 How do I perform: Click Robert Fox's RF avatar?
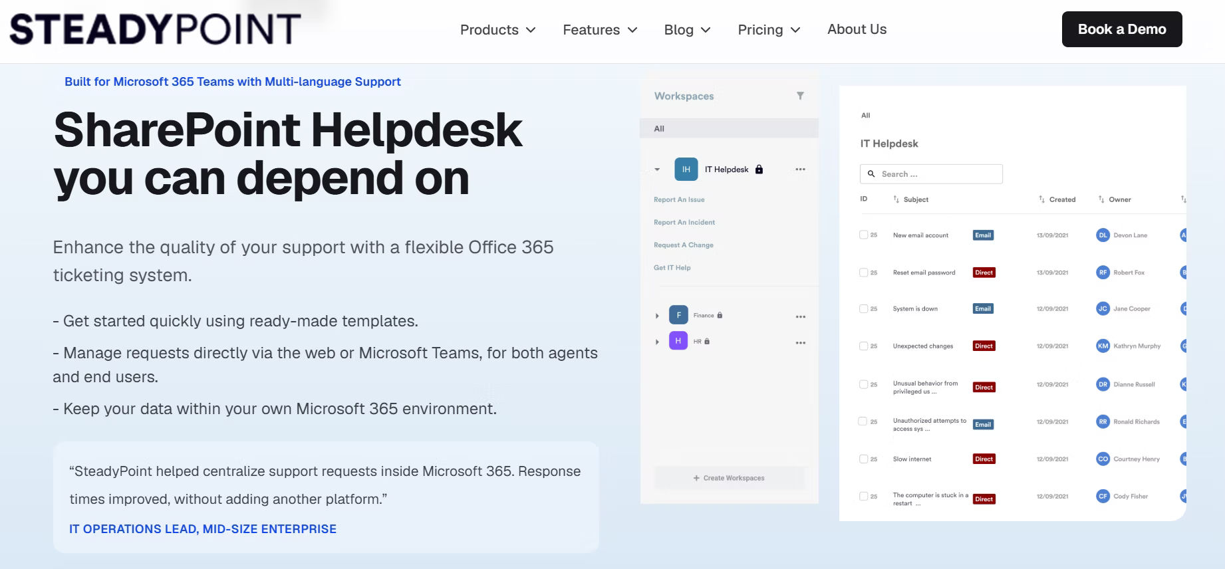pos(1103,272)
